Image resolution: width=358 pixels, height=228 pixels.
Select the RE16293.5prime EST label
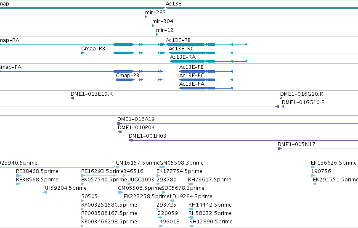(x=102, y=171)
